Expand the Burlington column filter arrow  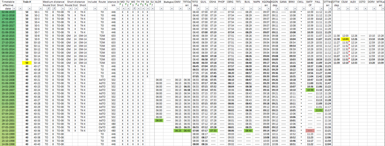click(171, 9)
